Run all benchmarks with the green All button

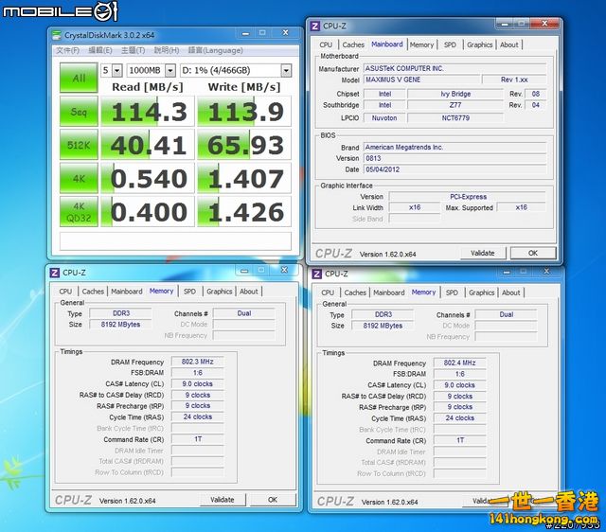tap(80, 77)
